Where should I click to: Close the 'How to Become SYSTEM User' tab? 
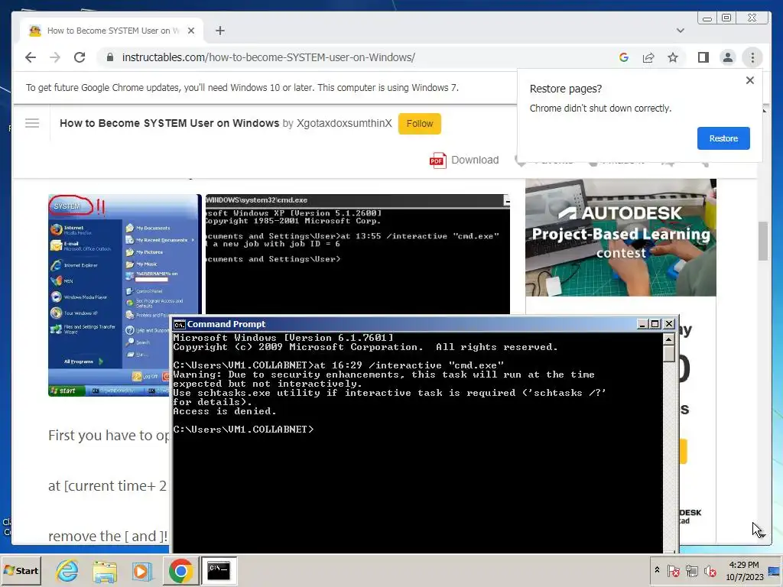coord(190,31)
